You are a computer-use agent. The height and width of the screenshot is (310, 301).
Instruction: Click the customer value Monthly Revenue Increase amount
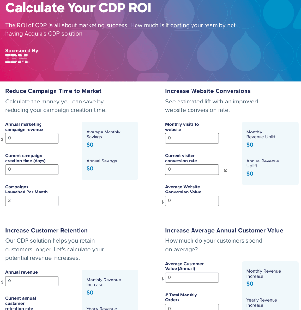[250, 284]
